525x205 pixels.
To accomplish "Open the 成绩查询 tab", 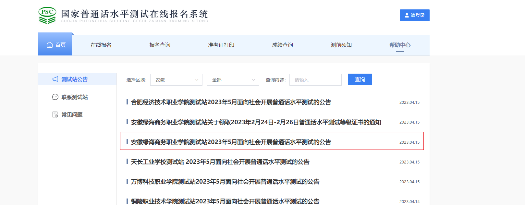I will tap(282, 45).
